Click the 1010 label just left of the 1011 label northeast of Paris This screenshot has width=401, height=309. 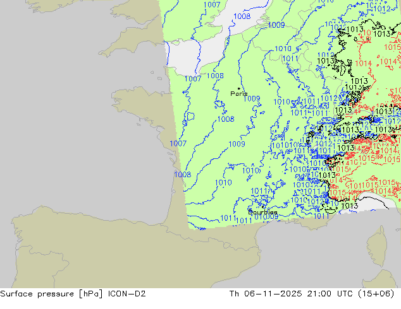click(x=283, y=49)
